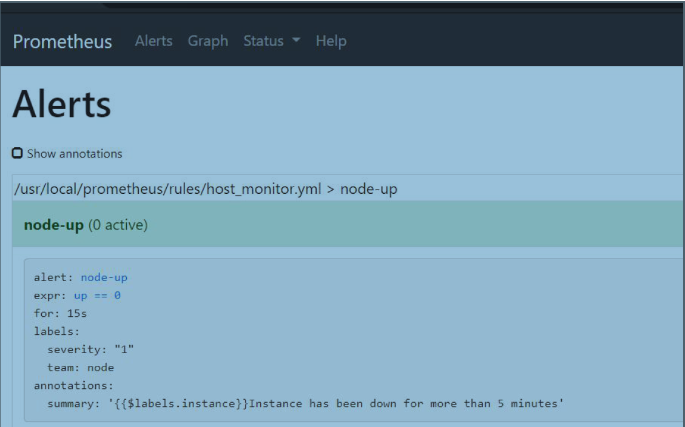Screen dimensions: 685x427
Task: Expand the Status dropdown menu
Action: [272, 41]
